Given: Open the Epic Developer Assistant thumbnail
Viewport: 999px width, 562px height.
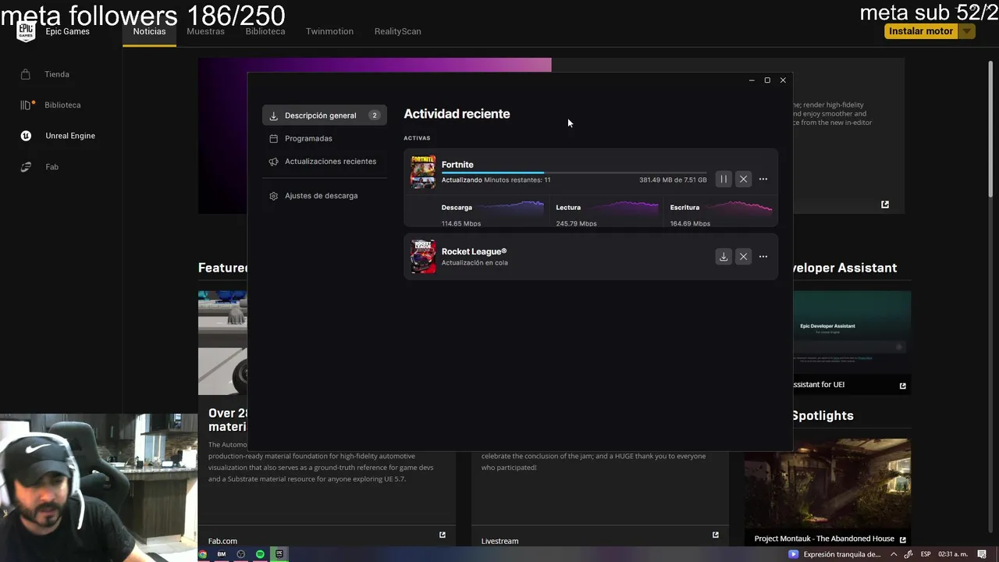Looking at the screenshot, I should click(x=851, y=333).
